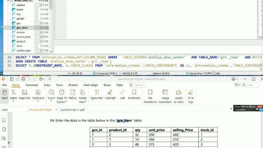Click the Save icon in Foxit quick toolbar
263x148 pixels.
[17, 79]
